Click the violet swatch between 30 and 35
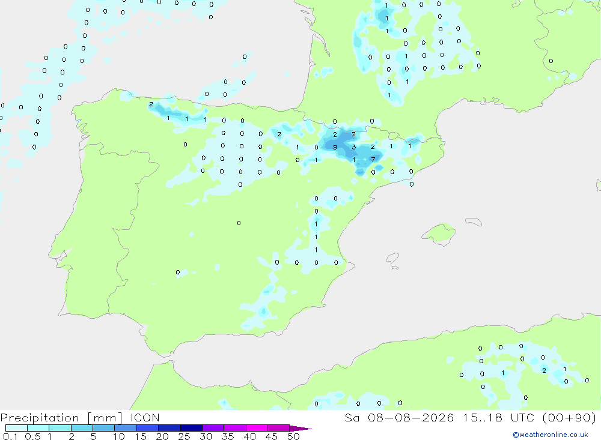Viewport: 601px width, 440px height. [213, 428]
